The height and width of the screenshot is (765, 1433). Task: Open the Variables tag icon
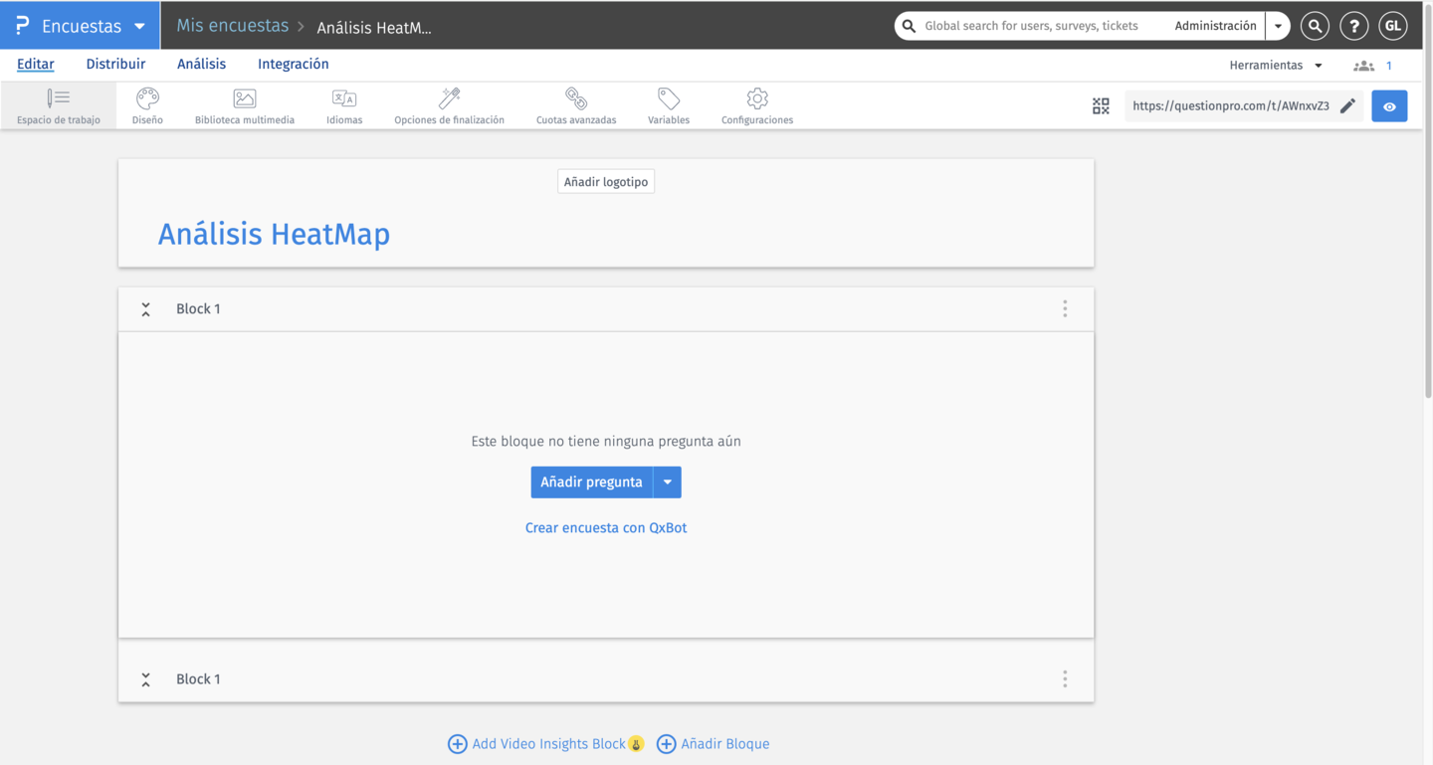coord(669,97)
